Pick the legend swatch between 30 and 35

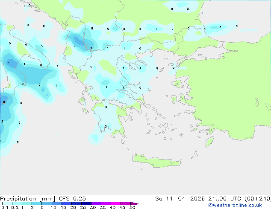pos(96,203)
